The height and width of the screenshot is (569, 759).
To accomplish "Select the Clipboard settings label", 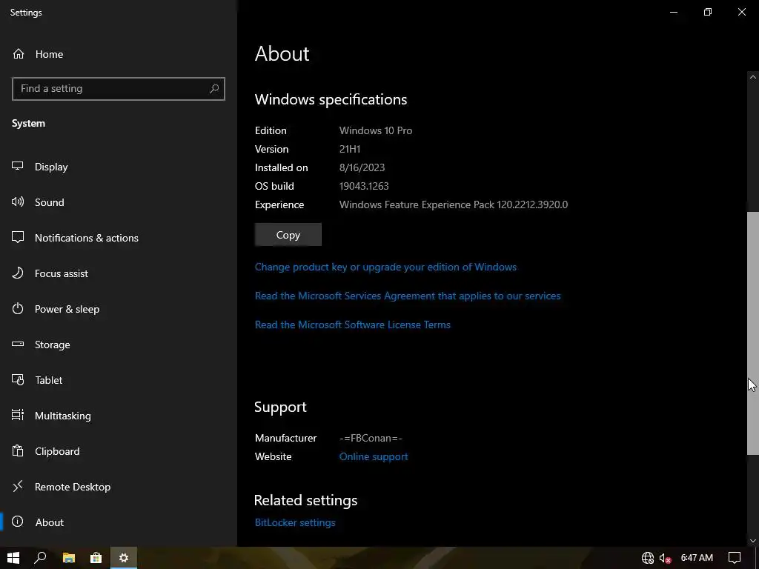I will point(57,451).
